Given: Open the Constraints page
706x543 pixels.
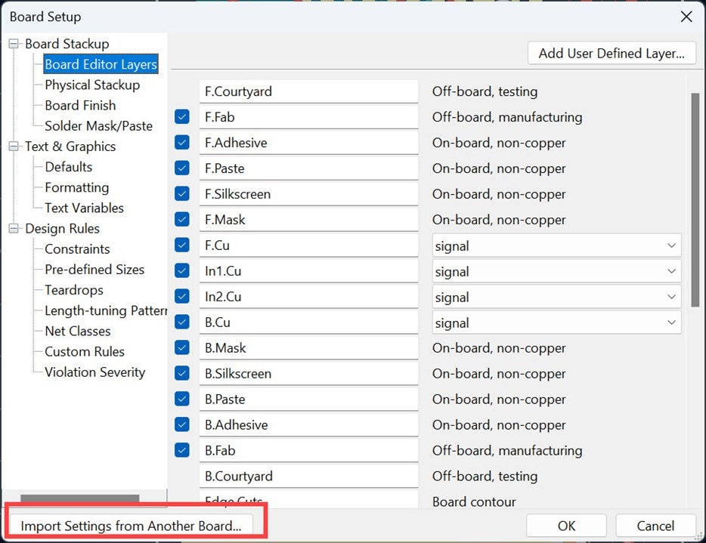Looking at the screenshot, I should [x=77, y=249].
